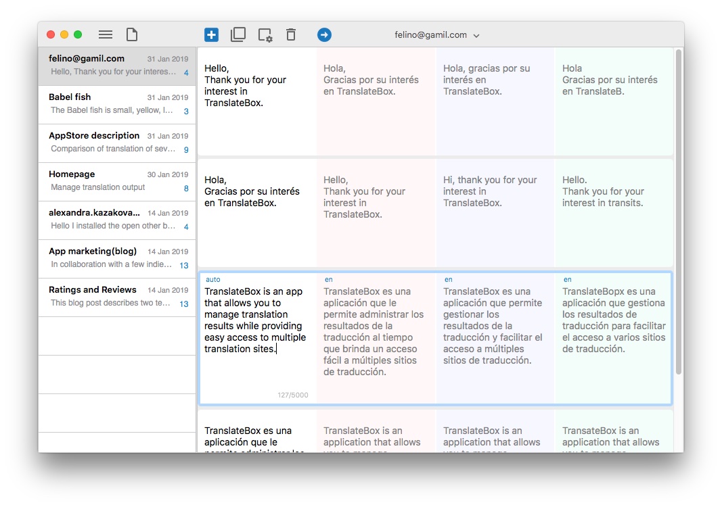Click the trash delete icon
The height and width of the screenshot is (507, 722).
[291, 35]
